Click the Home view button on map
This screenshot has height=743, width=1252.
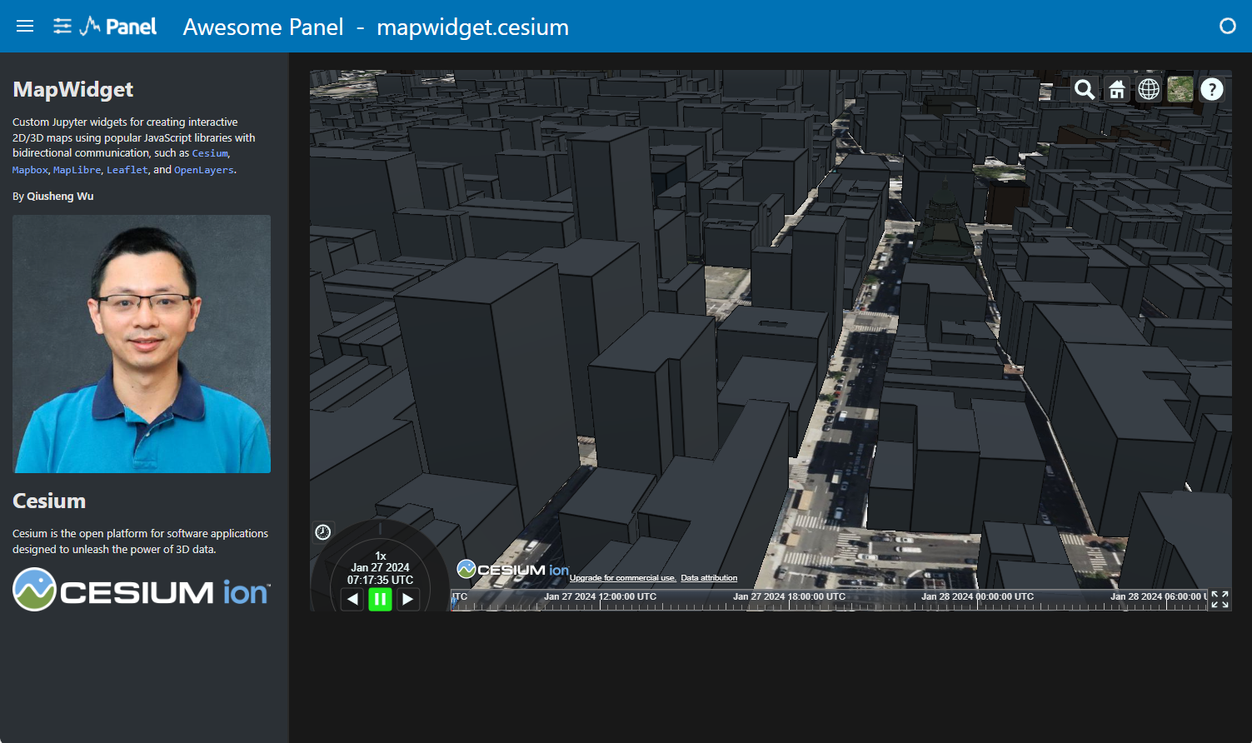pyautogui.click(x=1116, y=89)
